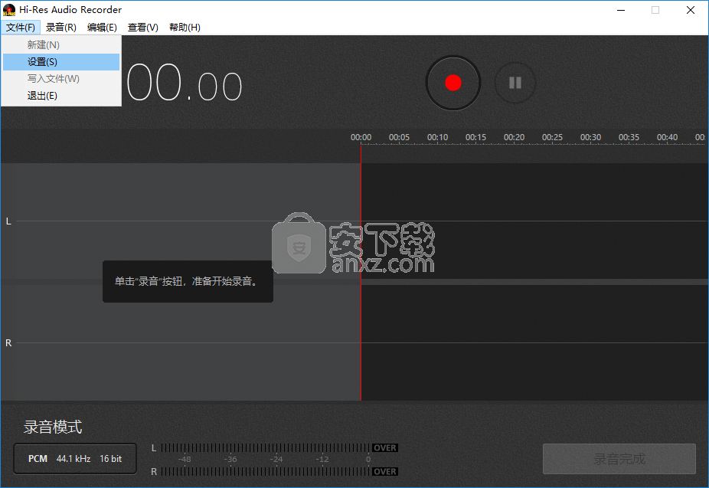
Task: Open the 查看(V) menu
Action: (143, 27)
